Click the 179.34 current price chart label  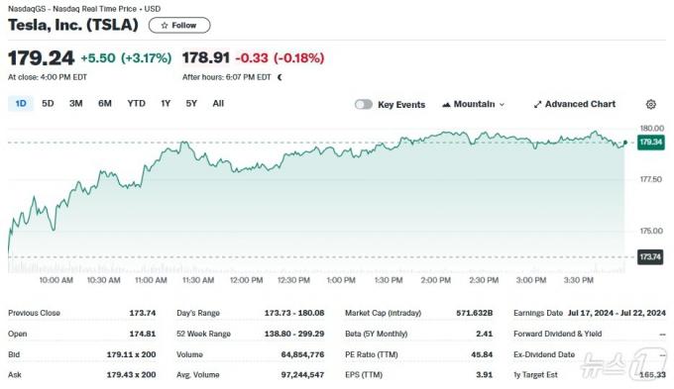click(x=651, y=143)
